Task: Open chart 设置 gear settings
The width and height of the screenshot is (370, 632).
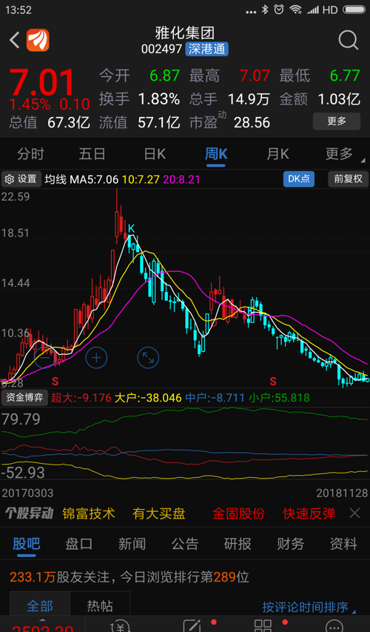Action: [21, 179]
